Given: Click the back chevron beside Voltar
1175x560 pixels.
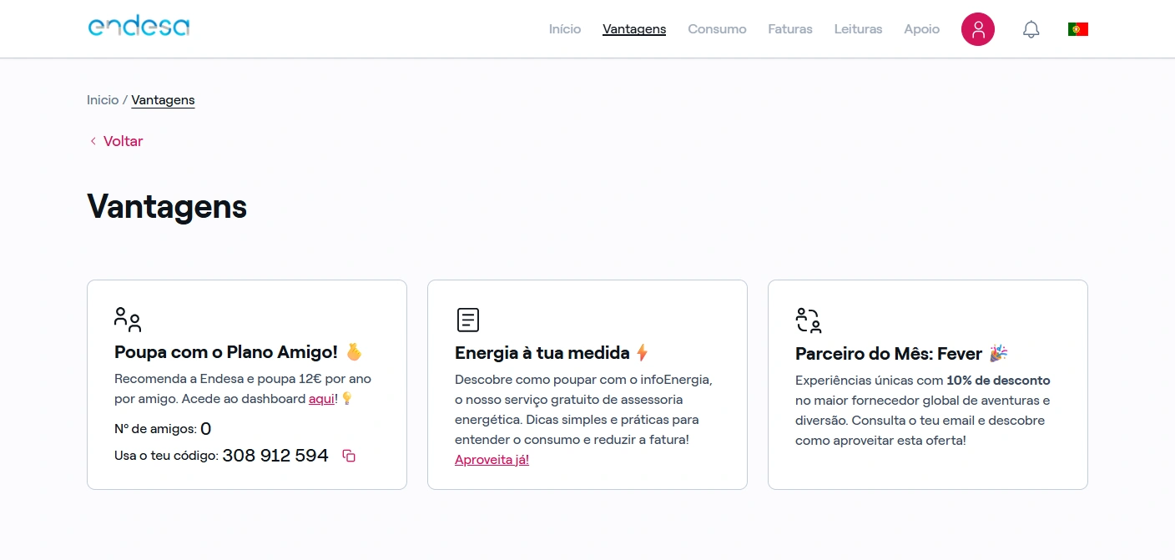Looking at the screenshot, I should coord(93,141).
